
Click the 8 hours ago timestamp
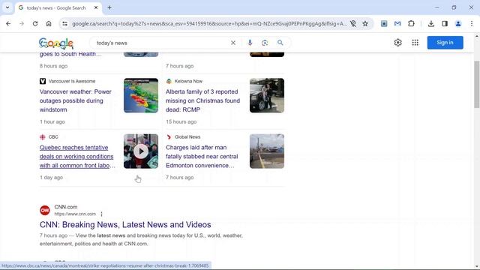[53, 66]
